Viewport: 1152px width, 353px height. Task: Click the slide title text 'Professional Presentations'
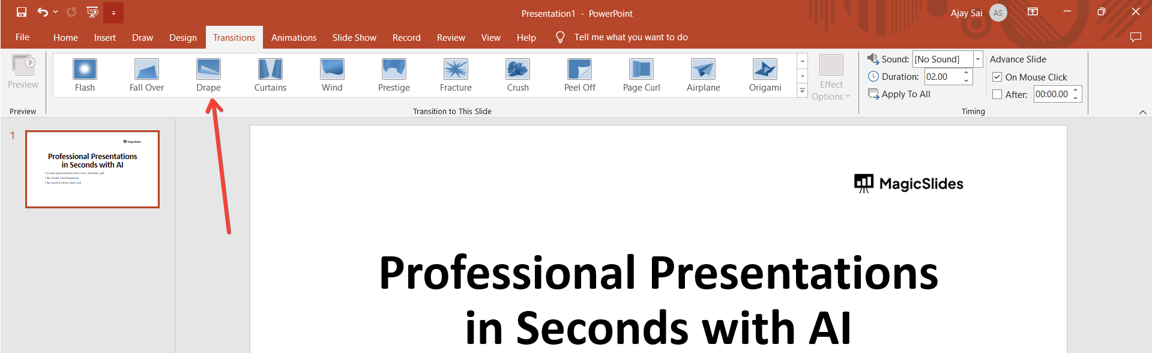(x=659, y=273)
